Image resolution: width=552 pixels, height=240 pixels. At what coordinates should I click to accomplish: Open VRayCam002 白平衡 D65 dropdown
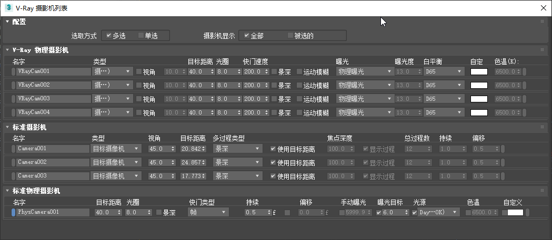tap(444, 86)
